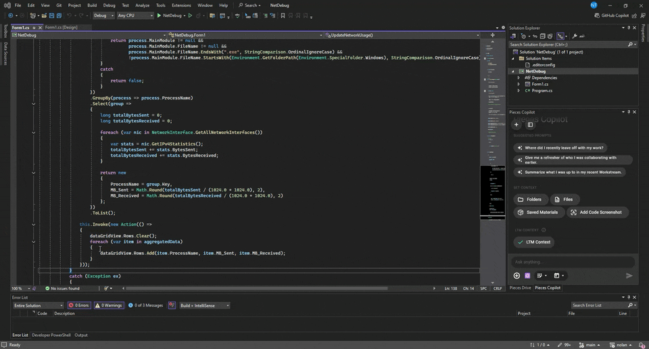Viewport: 649px width, 349px height.
Task: Toggle the 0 of 3 Messages filter
Action: click(146, 306)
